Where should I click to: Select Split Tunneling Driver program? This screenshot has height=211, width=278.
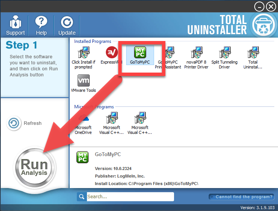(x=224, y=58)
